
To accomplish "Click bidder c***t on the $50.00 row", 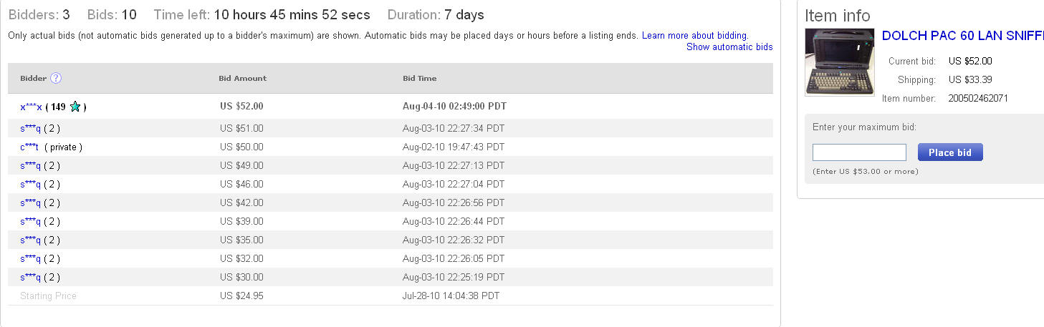I will point(29,147).
